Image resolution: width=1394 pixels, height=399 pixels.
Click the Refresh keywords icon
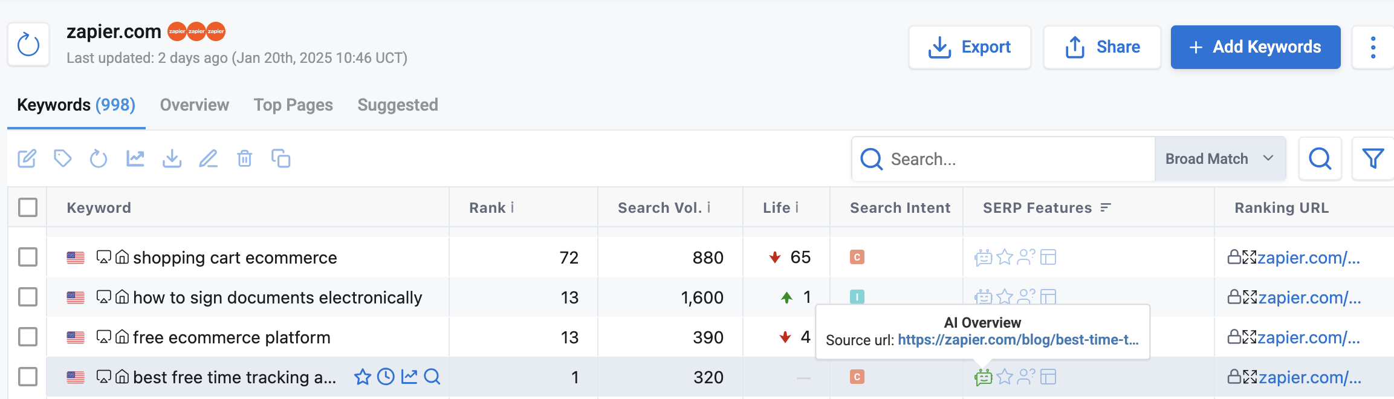tap(99, 158)
